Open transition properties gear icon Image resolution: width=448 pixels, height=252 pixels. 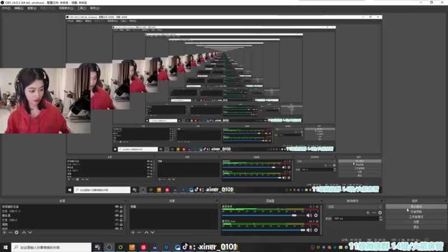pyautogui.click(x=380, y=213)
